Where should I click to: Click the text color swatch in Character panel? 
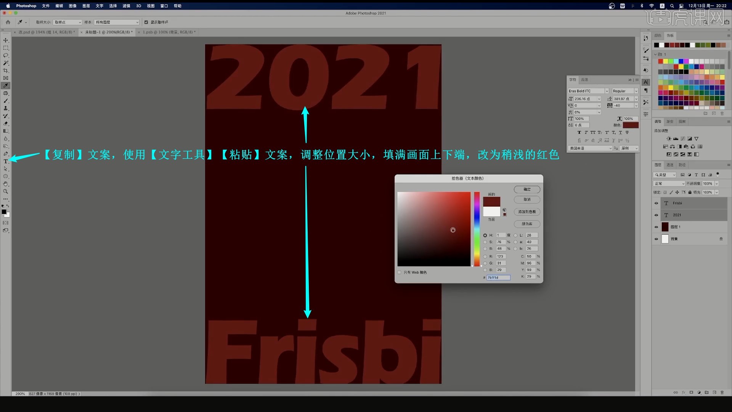pos(631,125)
